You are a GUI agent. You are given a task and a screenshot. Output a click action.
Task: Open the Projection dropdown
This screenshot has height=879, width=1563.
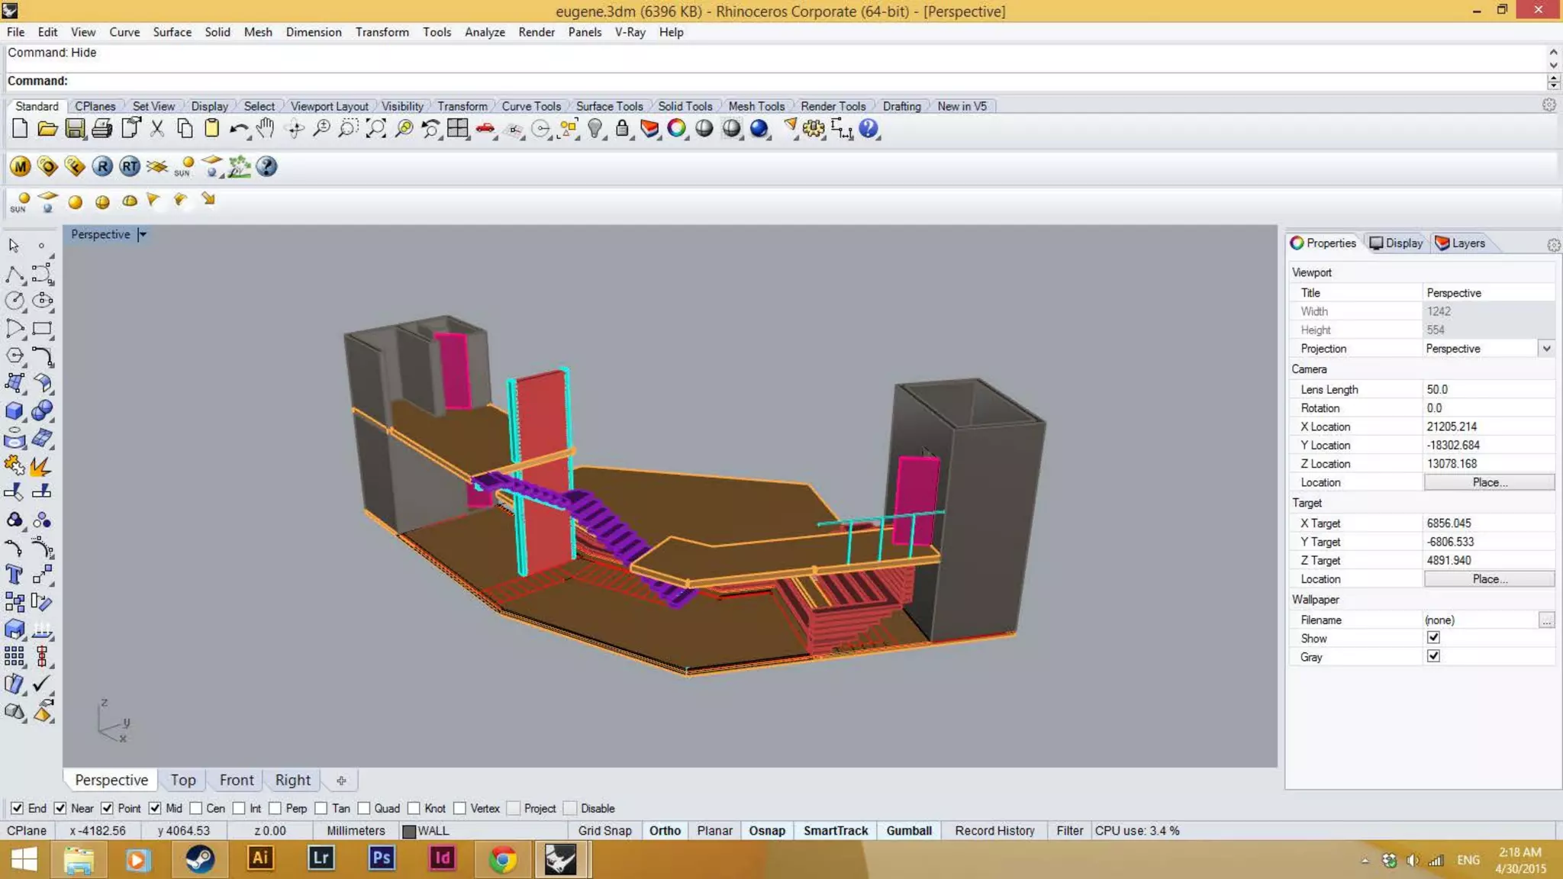[x=1546, y=349]
